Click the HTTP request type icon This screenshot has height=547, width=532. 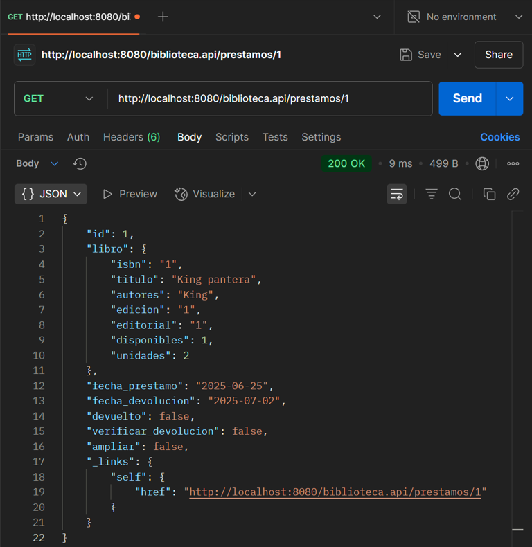coord(24,55)
